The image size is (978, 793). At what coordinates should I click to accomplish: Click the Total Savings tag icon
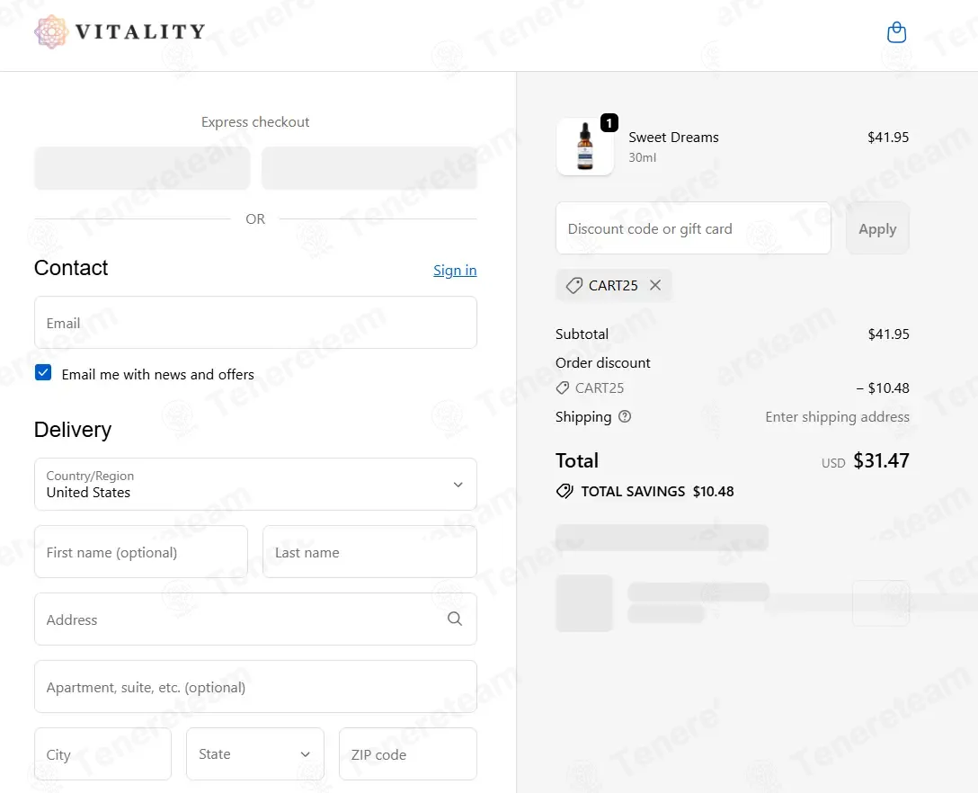tap(565, 492)
